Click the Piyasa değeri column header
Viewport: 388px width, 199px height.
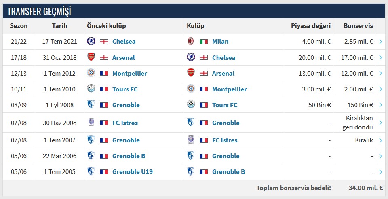[311, 26]
